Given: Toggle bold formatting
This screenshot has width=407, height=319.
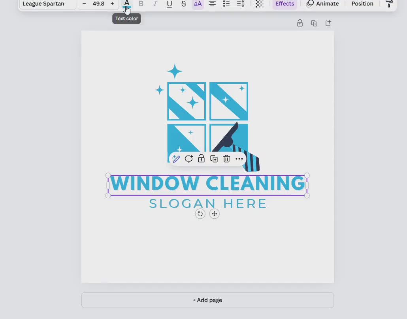Looking at the screenshot, I should click(x=141, y=4).
